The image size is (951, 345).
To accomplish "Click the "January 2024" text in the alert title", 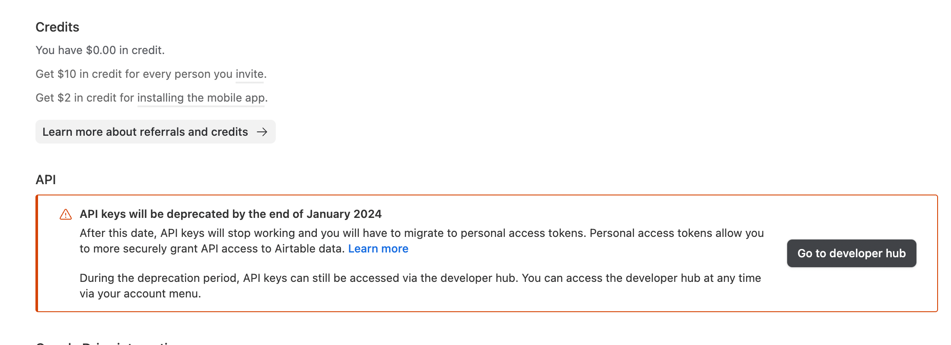I will [x=345, y=214].
